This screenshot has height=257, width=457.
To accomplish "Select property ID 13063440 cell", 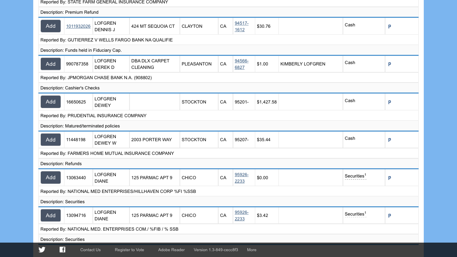I will pos(78,178).
